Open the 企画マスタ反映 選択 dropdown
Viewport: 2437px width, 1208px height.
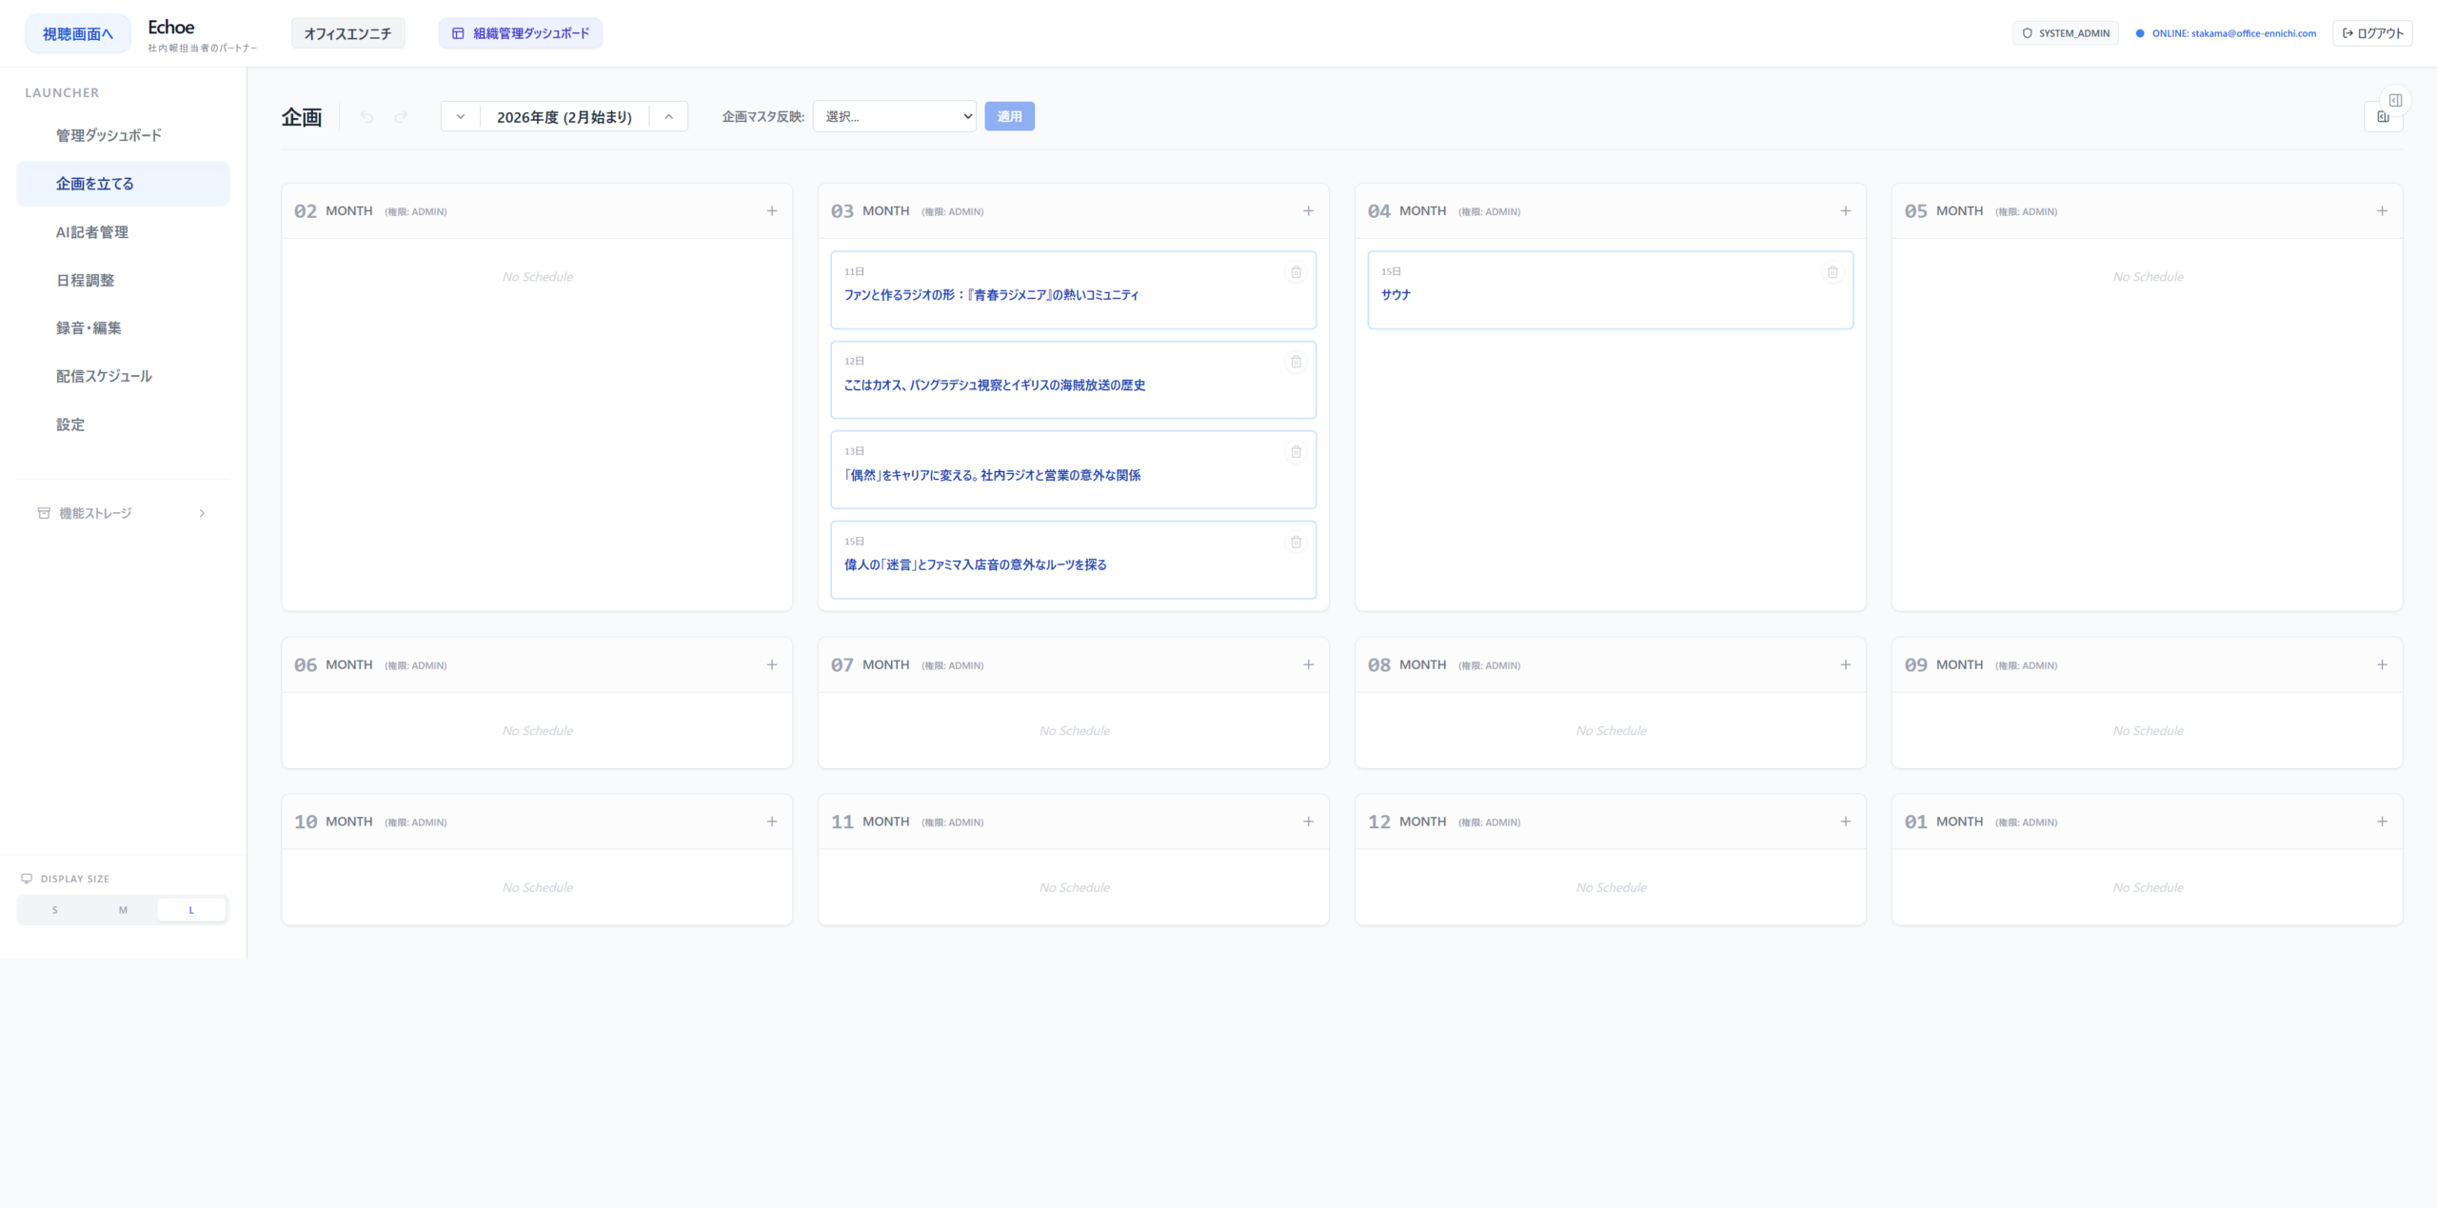894,116
